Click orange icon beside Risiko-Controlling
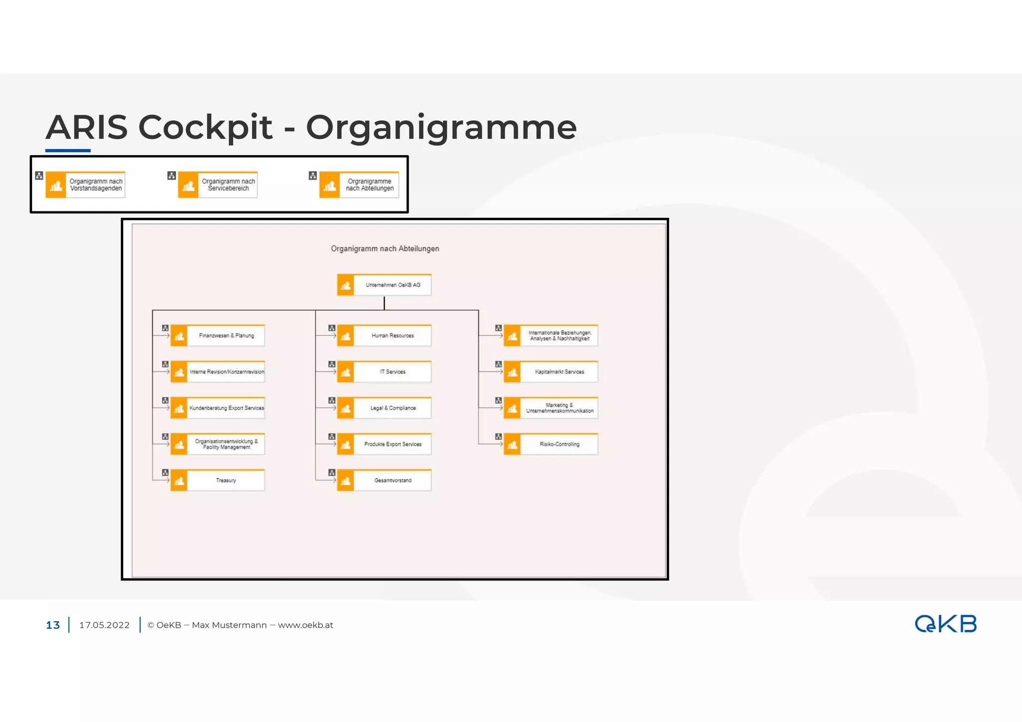 point(512,444)
